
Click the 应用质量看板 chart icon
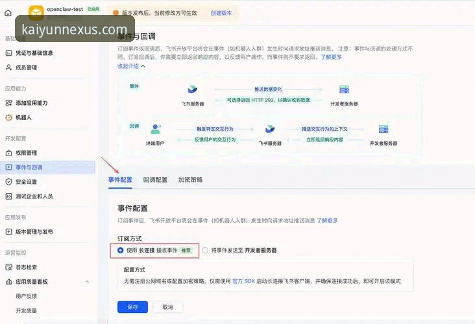click(x=9, y=282)
